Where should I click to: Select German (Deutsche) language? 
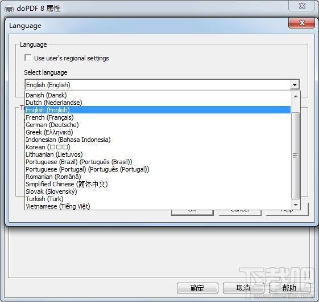158,125
